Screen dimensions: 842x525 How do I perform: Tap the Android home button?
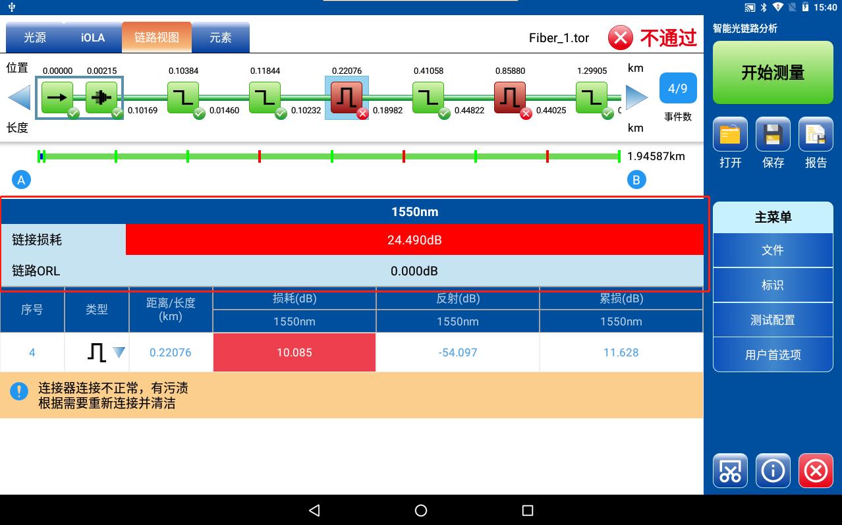click(420, 511)
